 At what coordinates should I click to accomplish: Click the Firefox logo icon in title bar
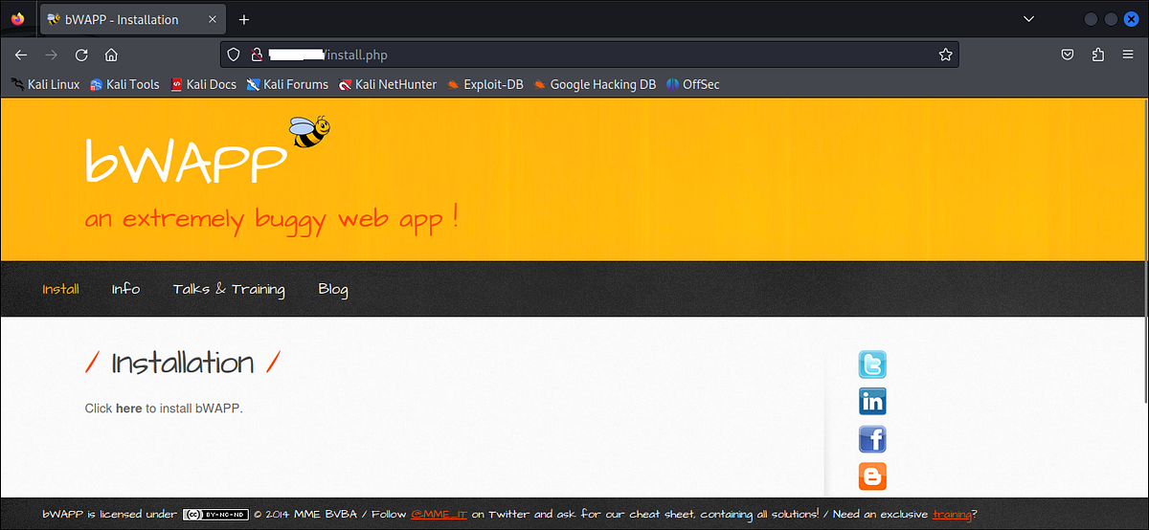(x=17, y=19)
